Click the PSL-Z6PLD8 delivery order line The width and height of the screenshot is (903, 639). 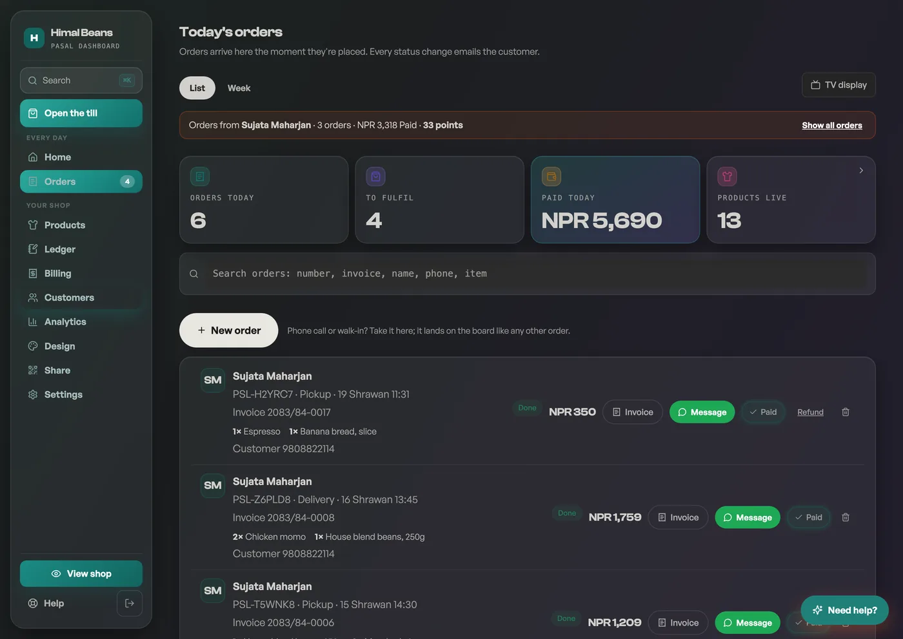tap(325, 500)
